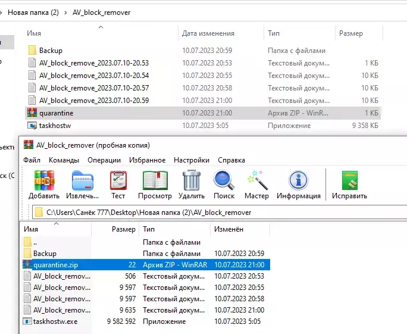The width and height of the screenshot is (407, 334).
Task: Click the '9 582 592' size value in WinRAR
Action: click(x=121, y=321)
